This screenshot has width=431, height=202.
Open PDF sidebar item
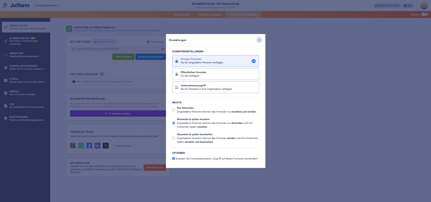click(x=25, y=106)
